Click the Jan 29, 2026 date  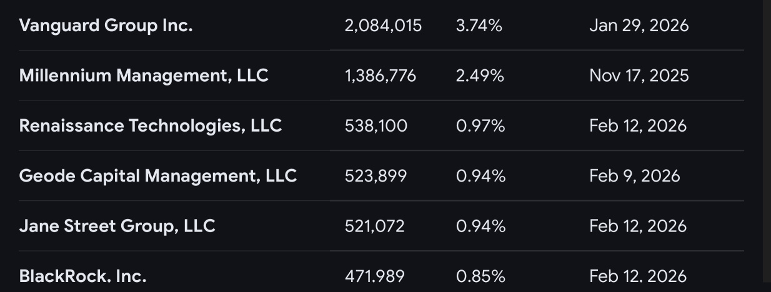point(639,26)
